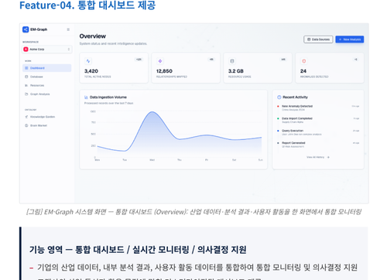The height and width of the screenshot is (280, 387).
Task: Click the clock icon beside Recent Activity
Action: click(279, 97)
